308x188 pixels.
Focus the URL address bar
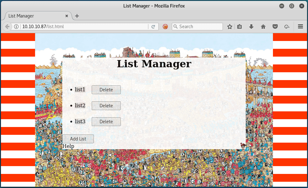pos(85,27)
